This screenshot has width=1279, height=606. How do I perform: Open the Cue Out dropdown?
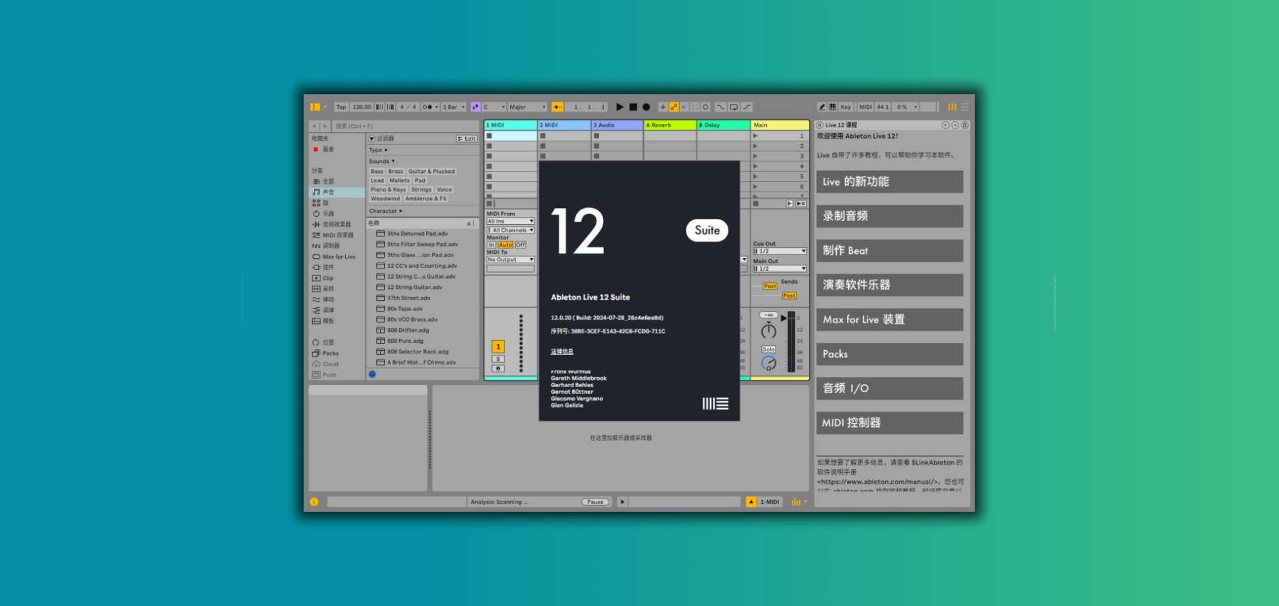click(x=780, y=251)
